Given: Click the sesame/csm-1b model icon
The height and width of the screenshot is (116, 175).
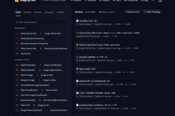Looking at the screenshot, I should 77,21.
